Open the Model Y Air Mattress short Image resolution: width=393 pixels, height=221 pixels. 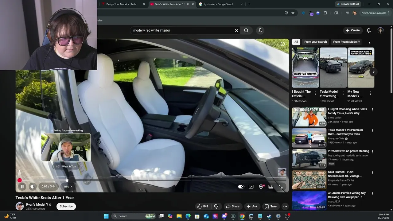(305, 68)
